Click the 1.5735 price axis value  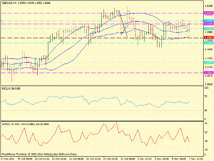[x=209, y=67]
